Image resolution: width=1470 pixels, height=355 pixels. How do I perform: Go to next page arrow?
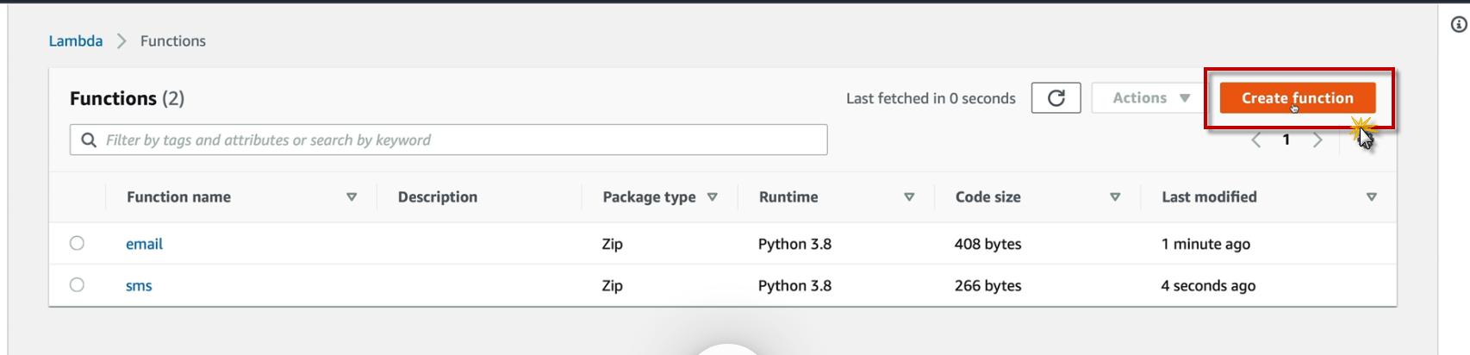tap(1317, 140)
